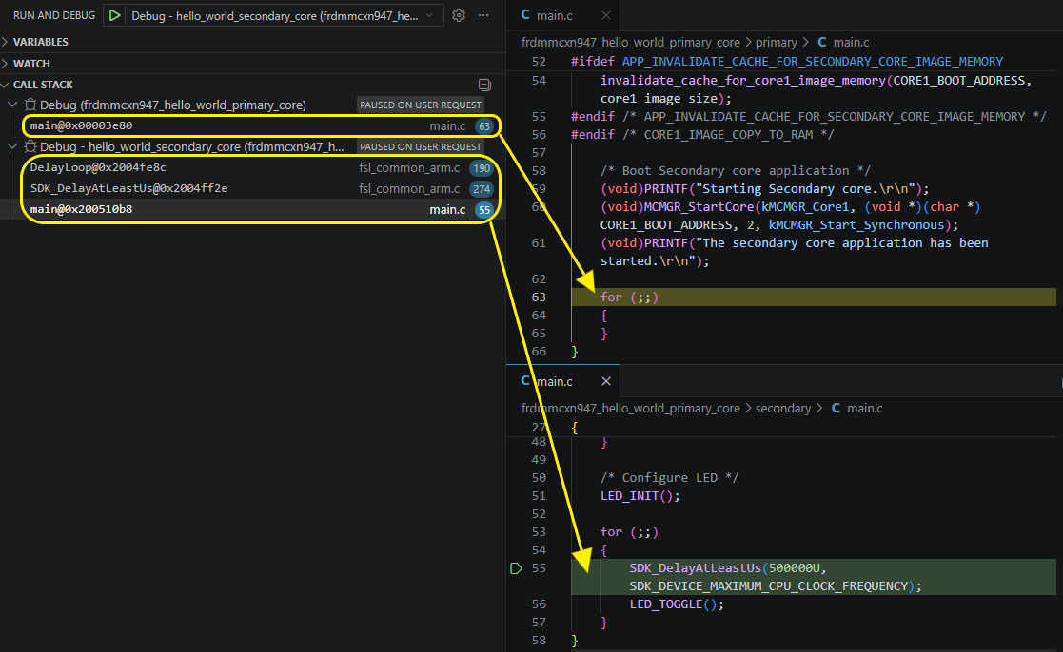Click main.c in the lower editor breadcrumb

864,409
